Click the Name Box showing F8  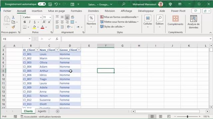pos(17,39)
